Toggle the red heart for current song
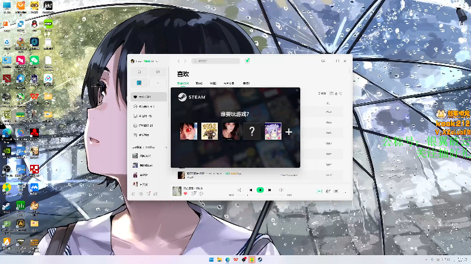 (x=185, y=194)
